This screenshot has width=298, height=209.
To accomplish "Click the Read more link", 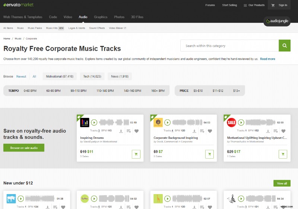I will 267,59.
